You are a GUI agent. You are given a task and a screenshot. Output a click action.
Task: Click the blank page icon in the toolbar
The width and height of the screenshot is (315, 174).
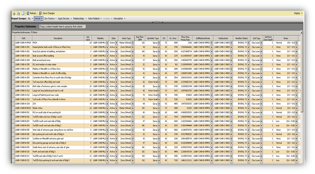[x=23, y=13]
